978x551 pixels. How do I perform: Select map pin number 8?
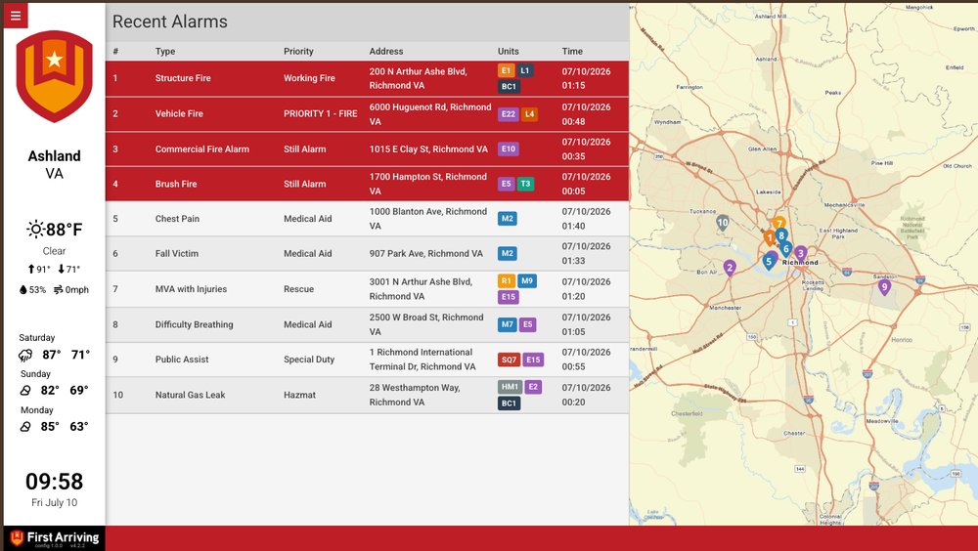pyautogui.click(x=780, y=235)
